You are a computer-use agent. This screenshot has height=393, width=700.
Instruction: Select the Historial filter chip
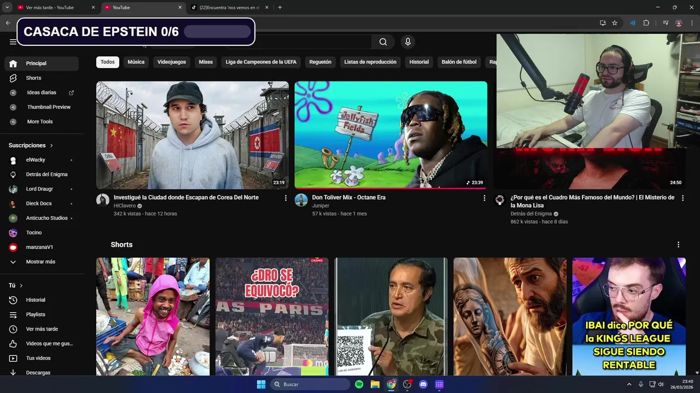419,62
